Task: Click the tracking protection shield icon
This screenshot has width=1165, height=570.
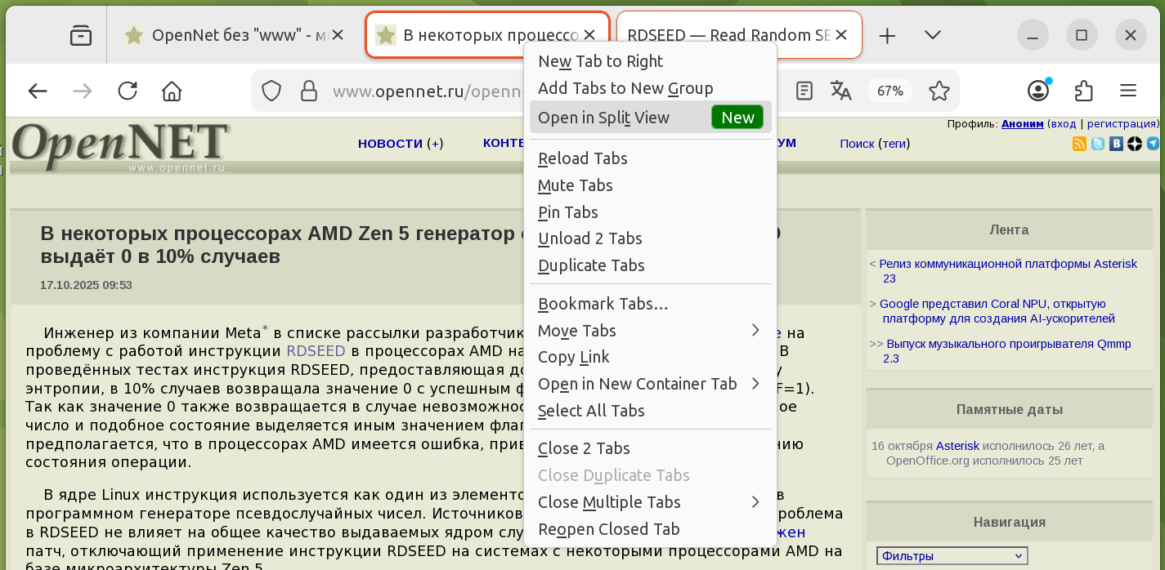Action: click(271, 91)
